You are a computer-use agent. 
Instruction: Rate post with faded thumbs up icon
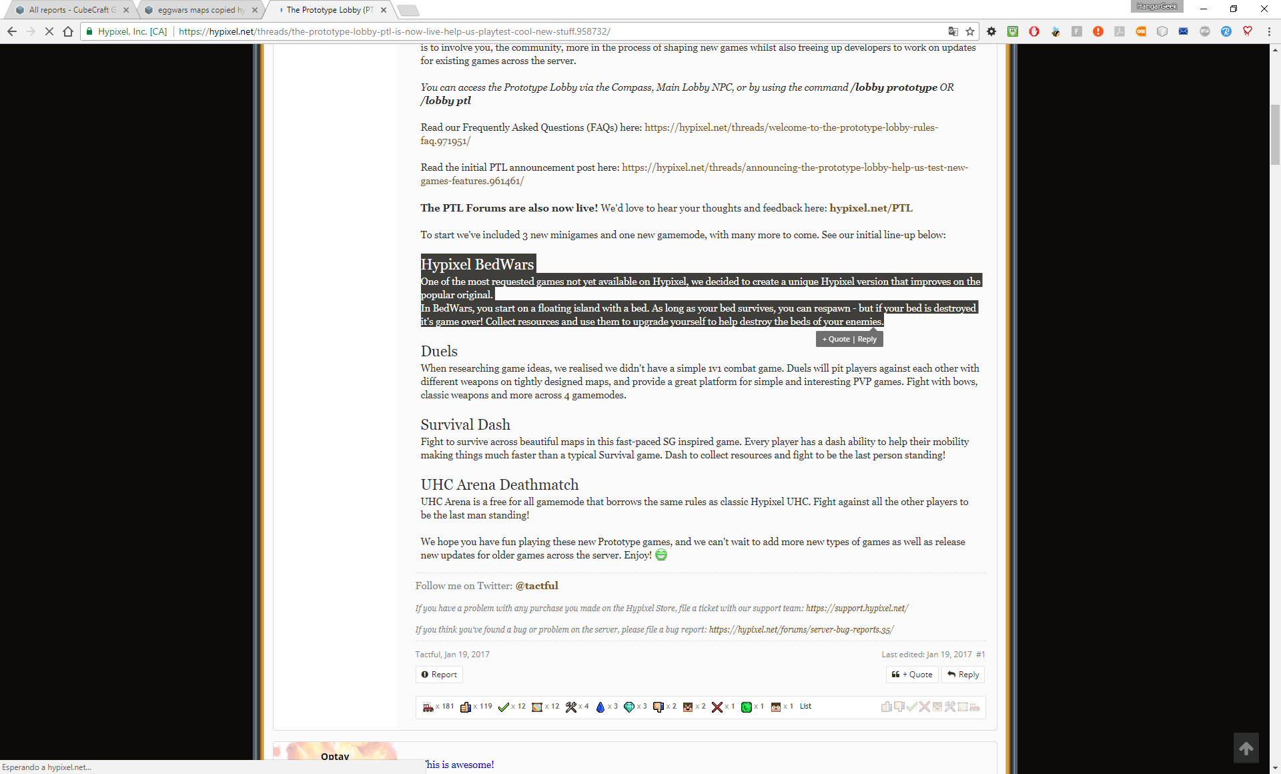pos(887,707)
